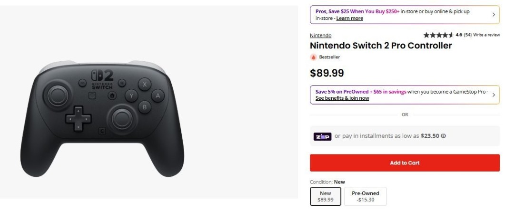Click the Switch 2 logo on controller image
514x220 pixels.
click(102, 79)
